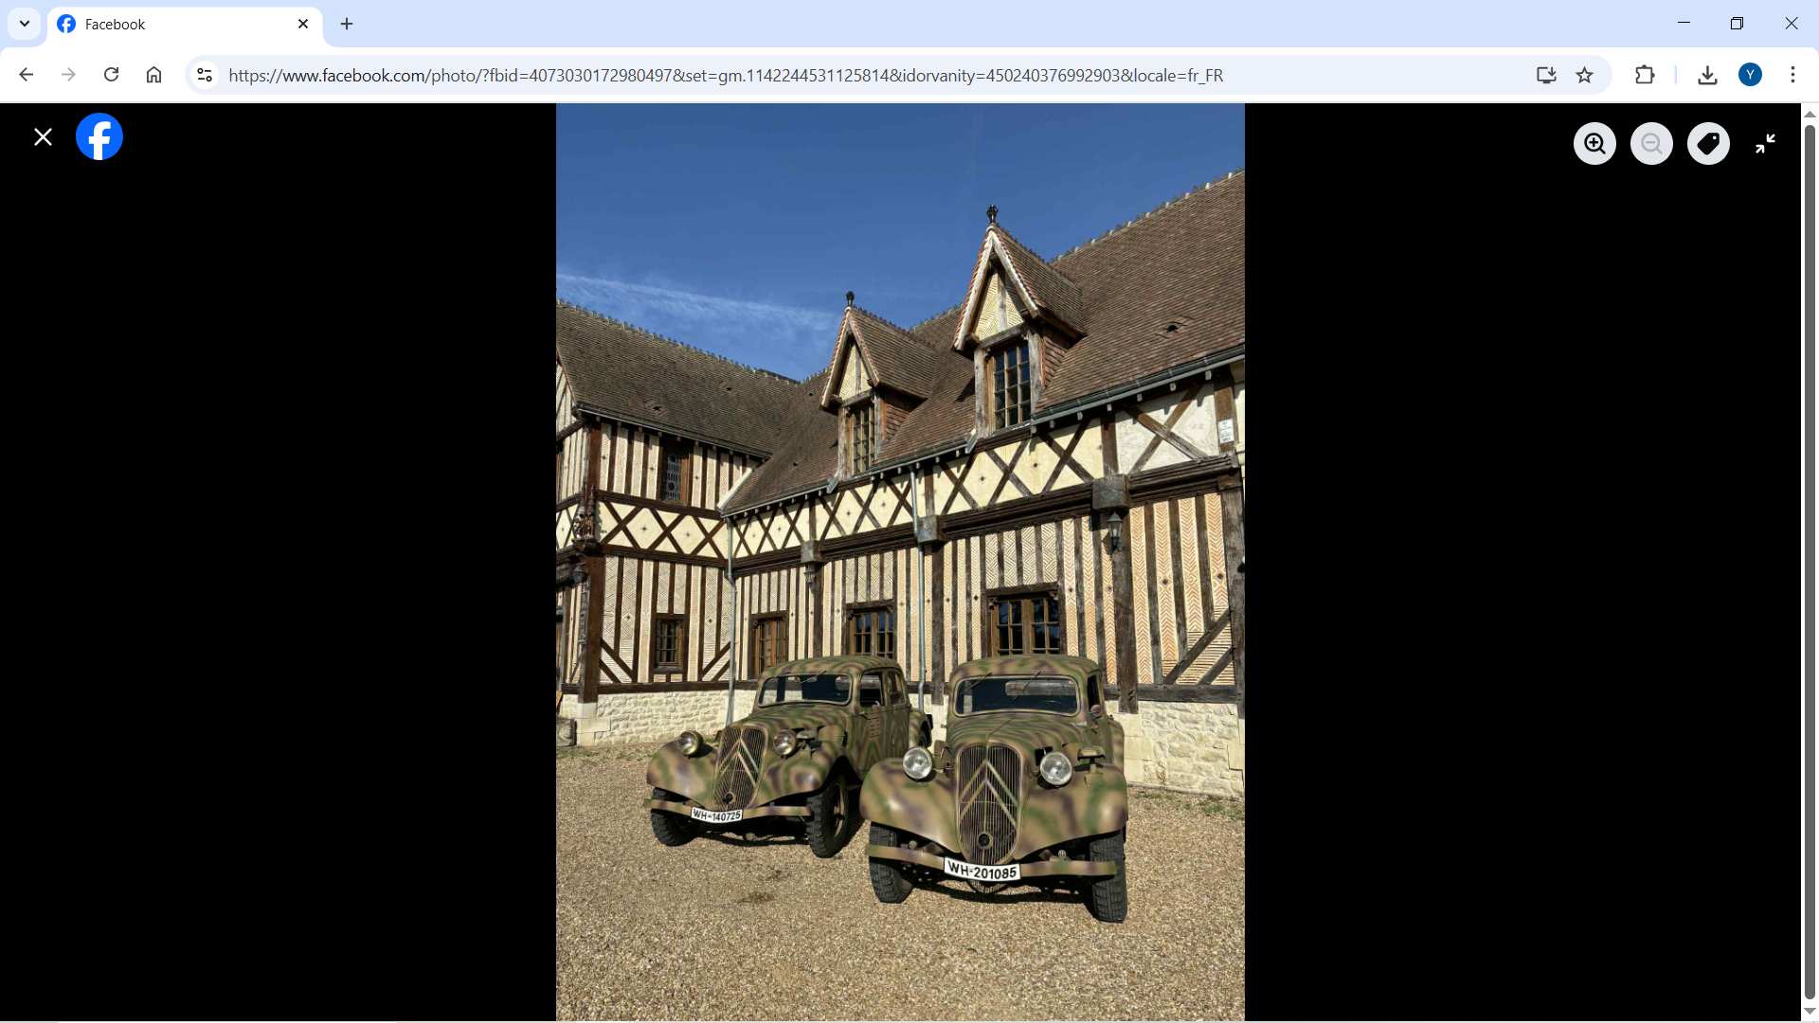
Task: Exit fullscreen photo mode
Action: click(x=1765, y=144)
